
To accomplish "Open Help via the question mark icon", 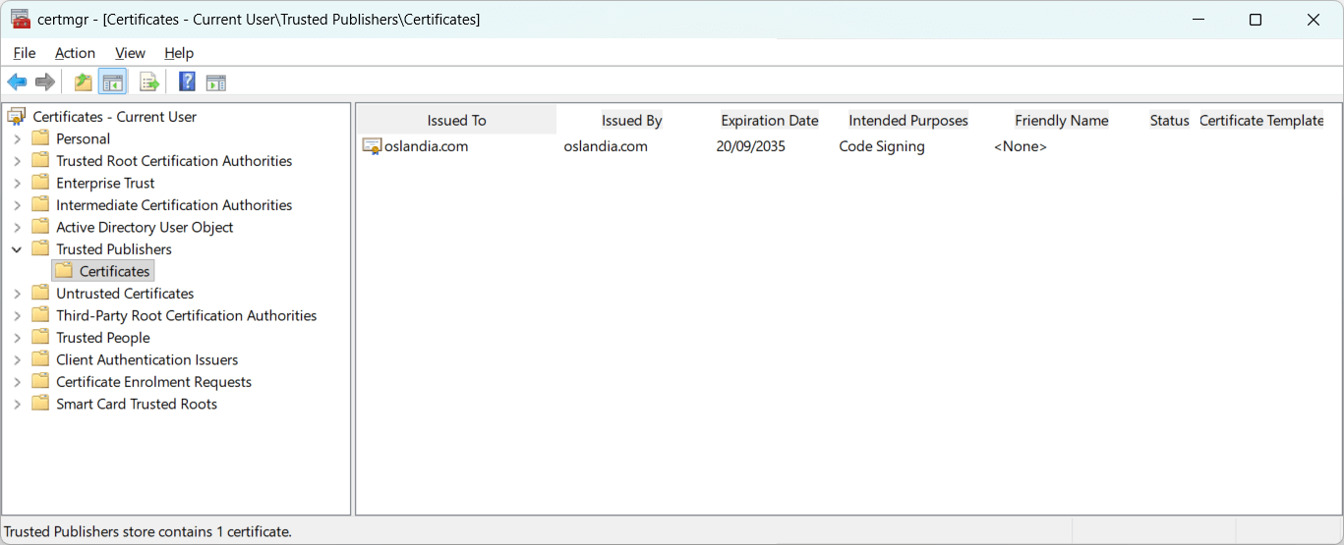I will 187,82.
